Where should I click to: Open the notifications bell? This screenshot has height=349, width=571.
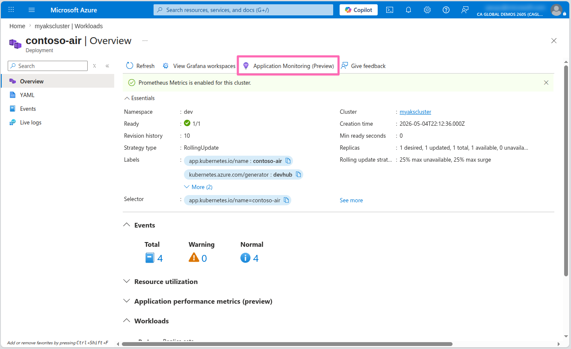click(x=408, y=10)
